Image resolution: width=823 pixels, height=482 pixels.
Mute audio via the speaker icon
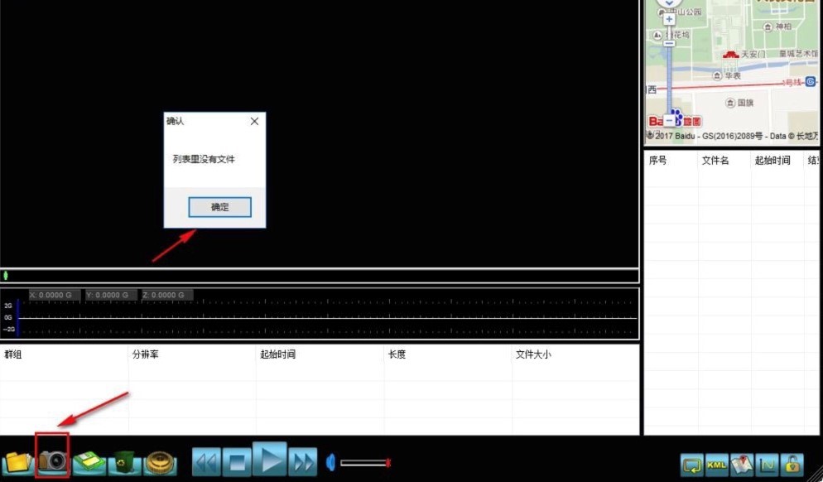pos(330,462)
